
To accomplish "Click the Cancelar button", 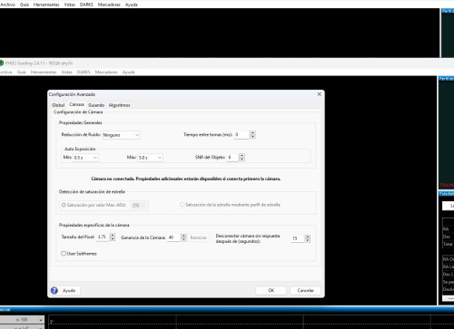I will pos(305,290).
